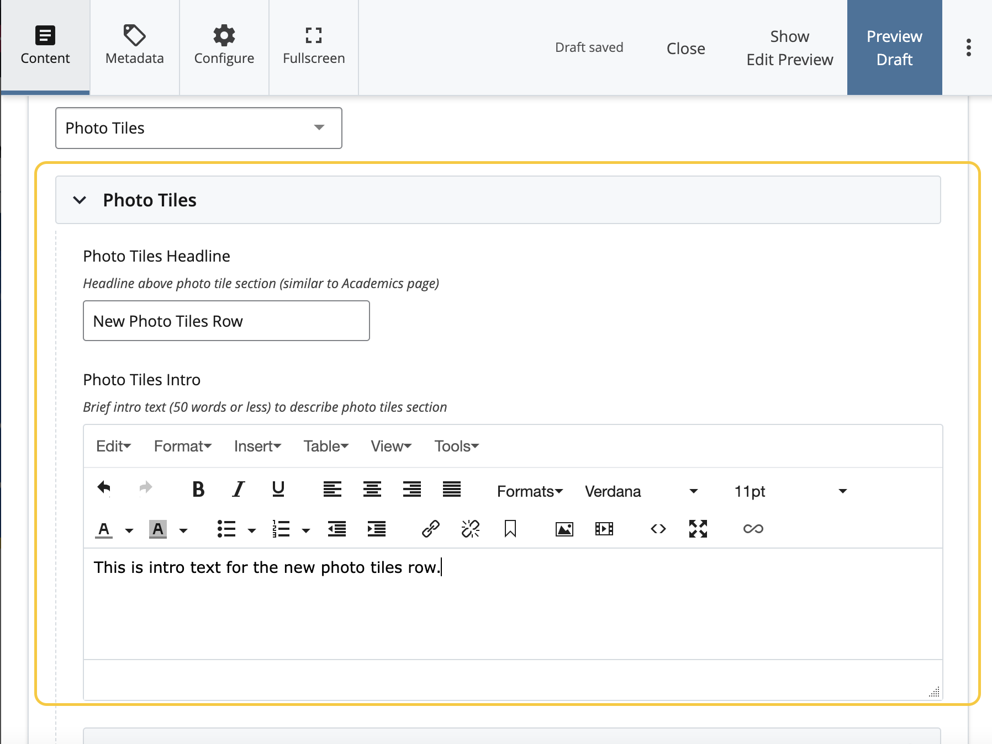This screenshot has height=744, width=992.
Task: Align text left
Action: tap(333, 489)
